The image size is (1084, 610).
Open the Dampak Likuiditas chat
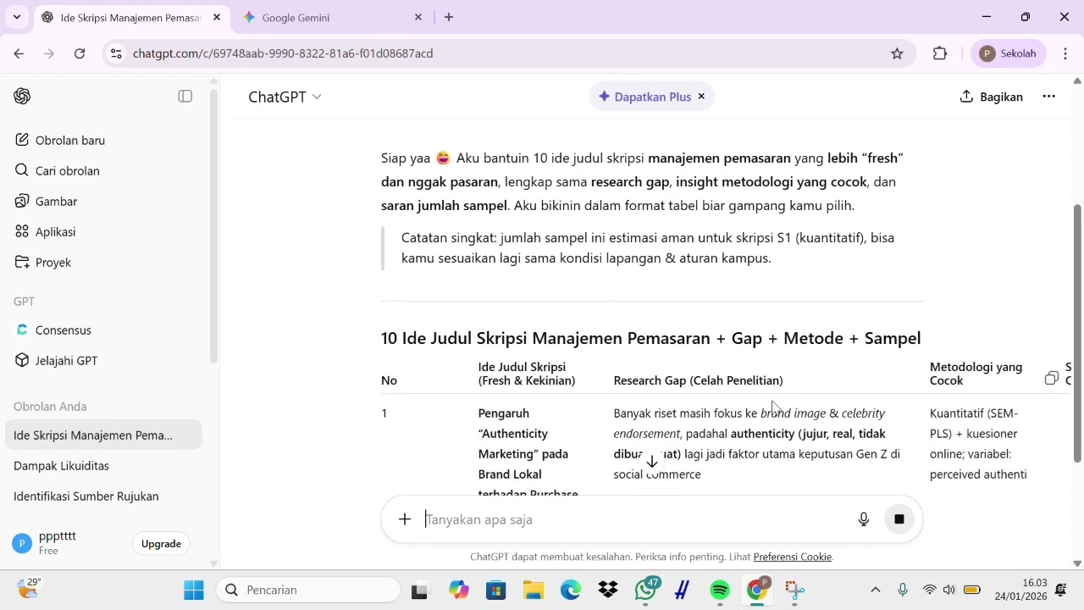point(102,466)
